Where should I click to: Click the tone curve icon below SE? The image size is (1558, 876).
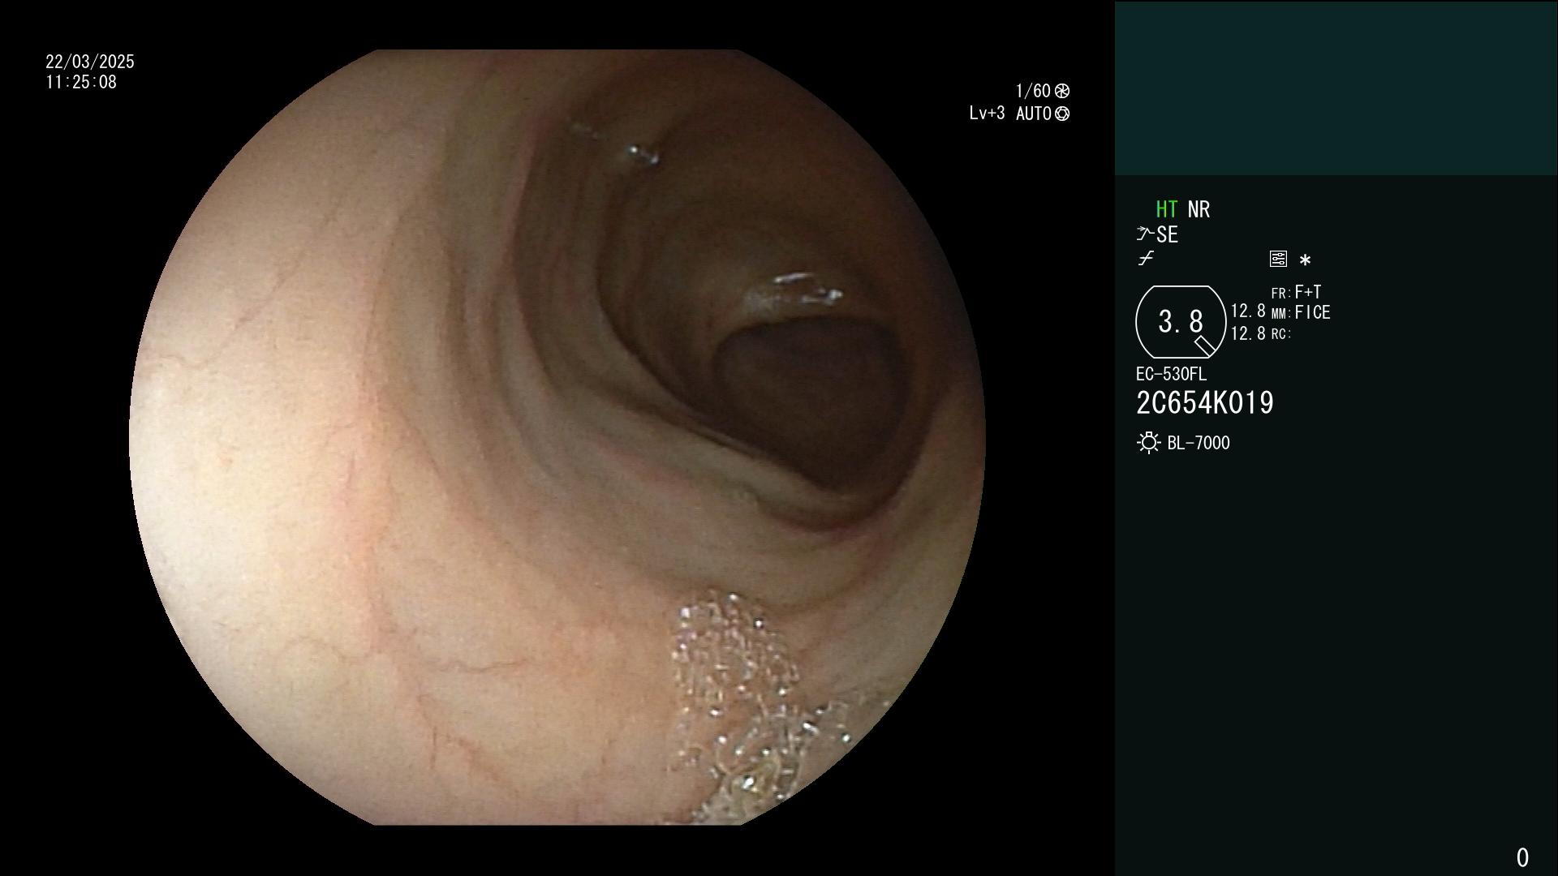[1146, 259]
